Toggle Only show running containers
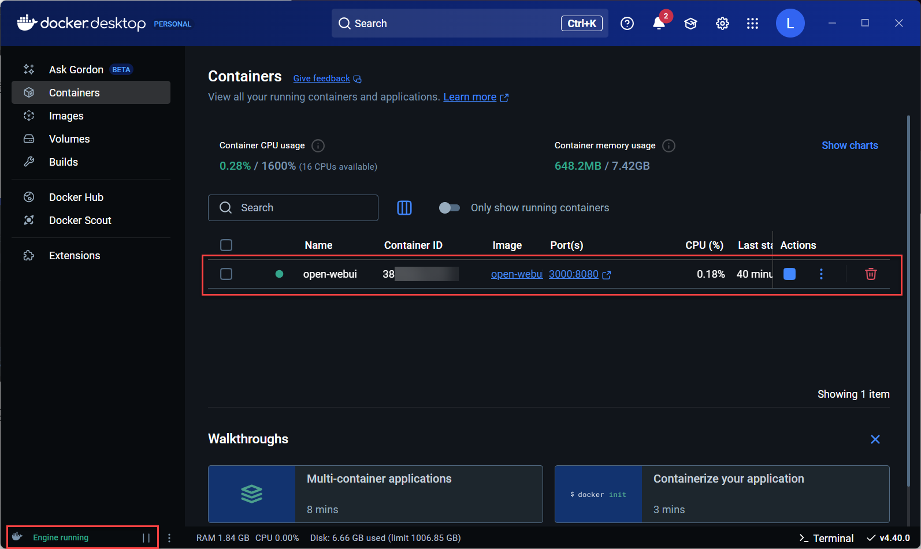The height and width of the screenshot is (549, 921). click(x=449, y=208)
